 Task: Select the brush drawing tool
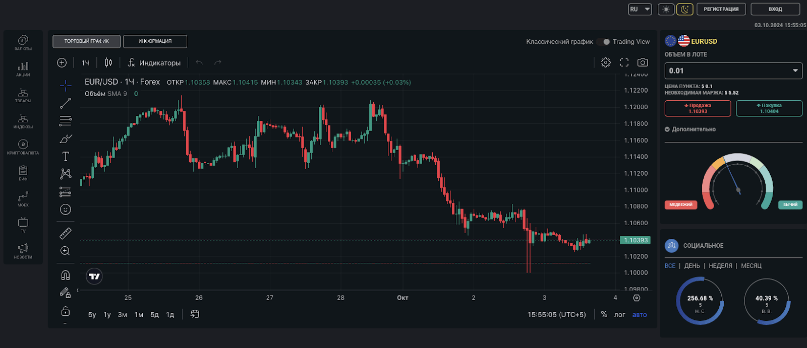click(66, 138)
